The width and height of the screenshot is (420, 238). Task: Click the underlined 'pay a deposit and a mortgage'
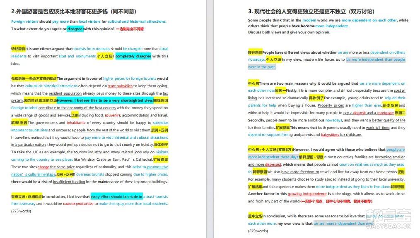369,113
